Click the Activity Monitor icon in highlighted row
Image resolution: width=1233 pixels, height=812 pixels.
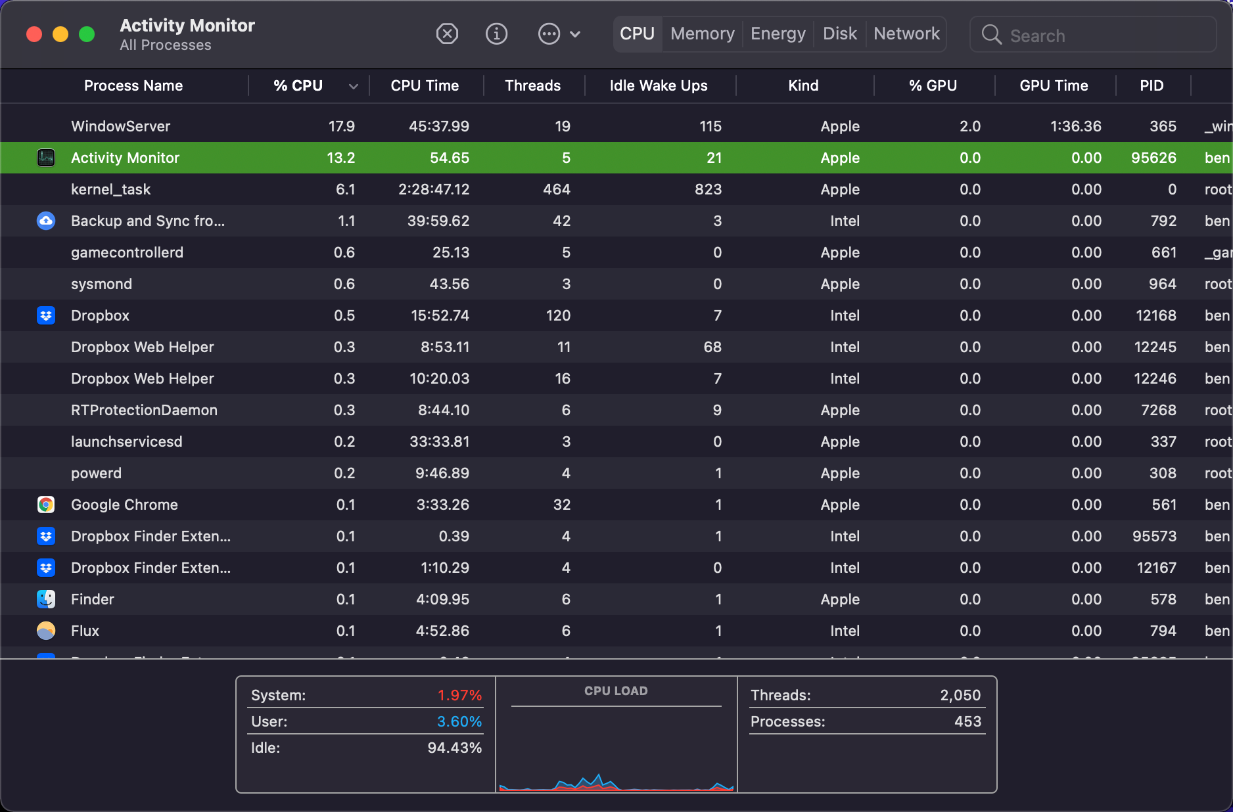tap(45, 158)
